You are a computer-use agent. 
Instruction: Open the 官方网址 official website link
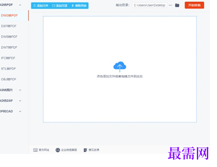tap(44, 150)
